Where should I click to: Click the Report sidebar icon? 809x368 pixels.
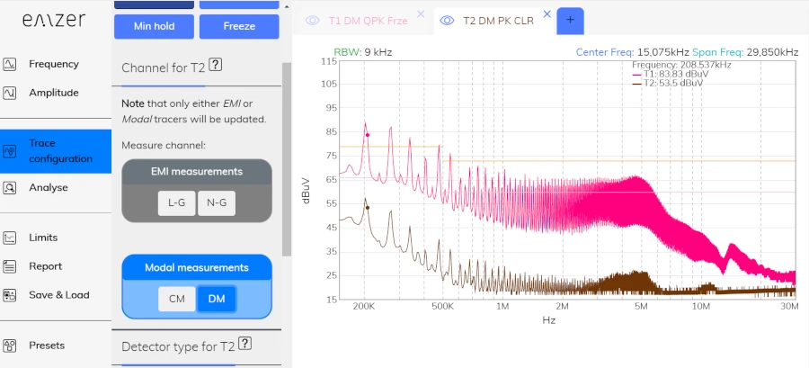coord(11,266)
